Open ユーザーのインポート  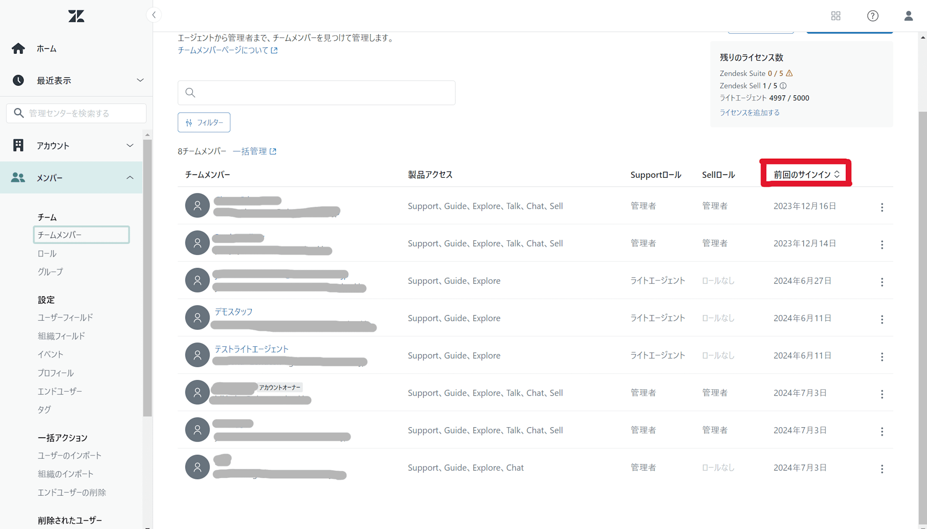tap(70, 455)
